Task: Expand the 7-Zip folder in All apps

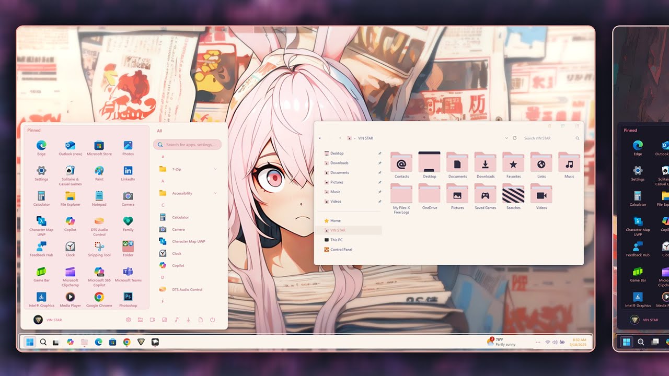Action: [x=188, y=169]
